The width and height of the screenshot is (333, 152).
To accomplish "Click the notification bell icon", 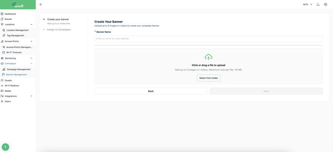I will [318, 4].
